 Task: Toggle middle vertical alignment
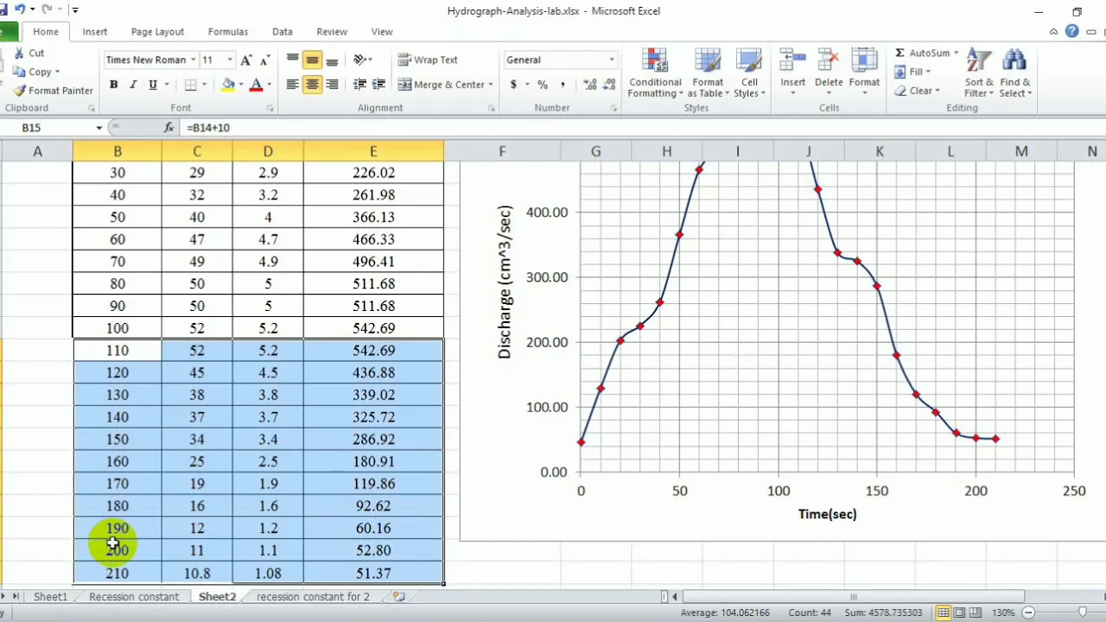(312, 60)
